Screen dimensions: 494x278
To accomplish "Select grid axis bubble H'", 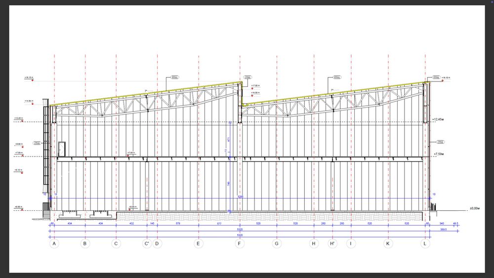I will pos(332,243).
